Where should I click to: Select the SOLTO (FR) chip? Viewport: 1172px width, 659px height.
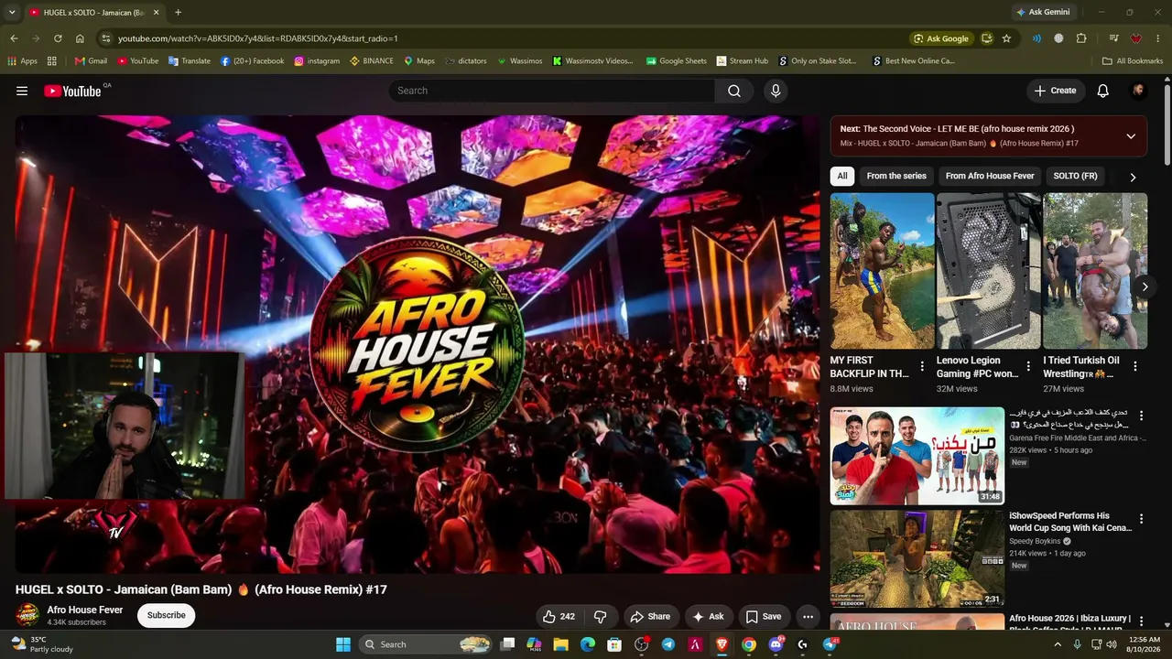1075,176
